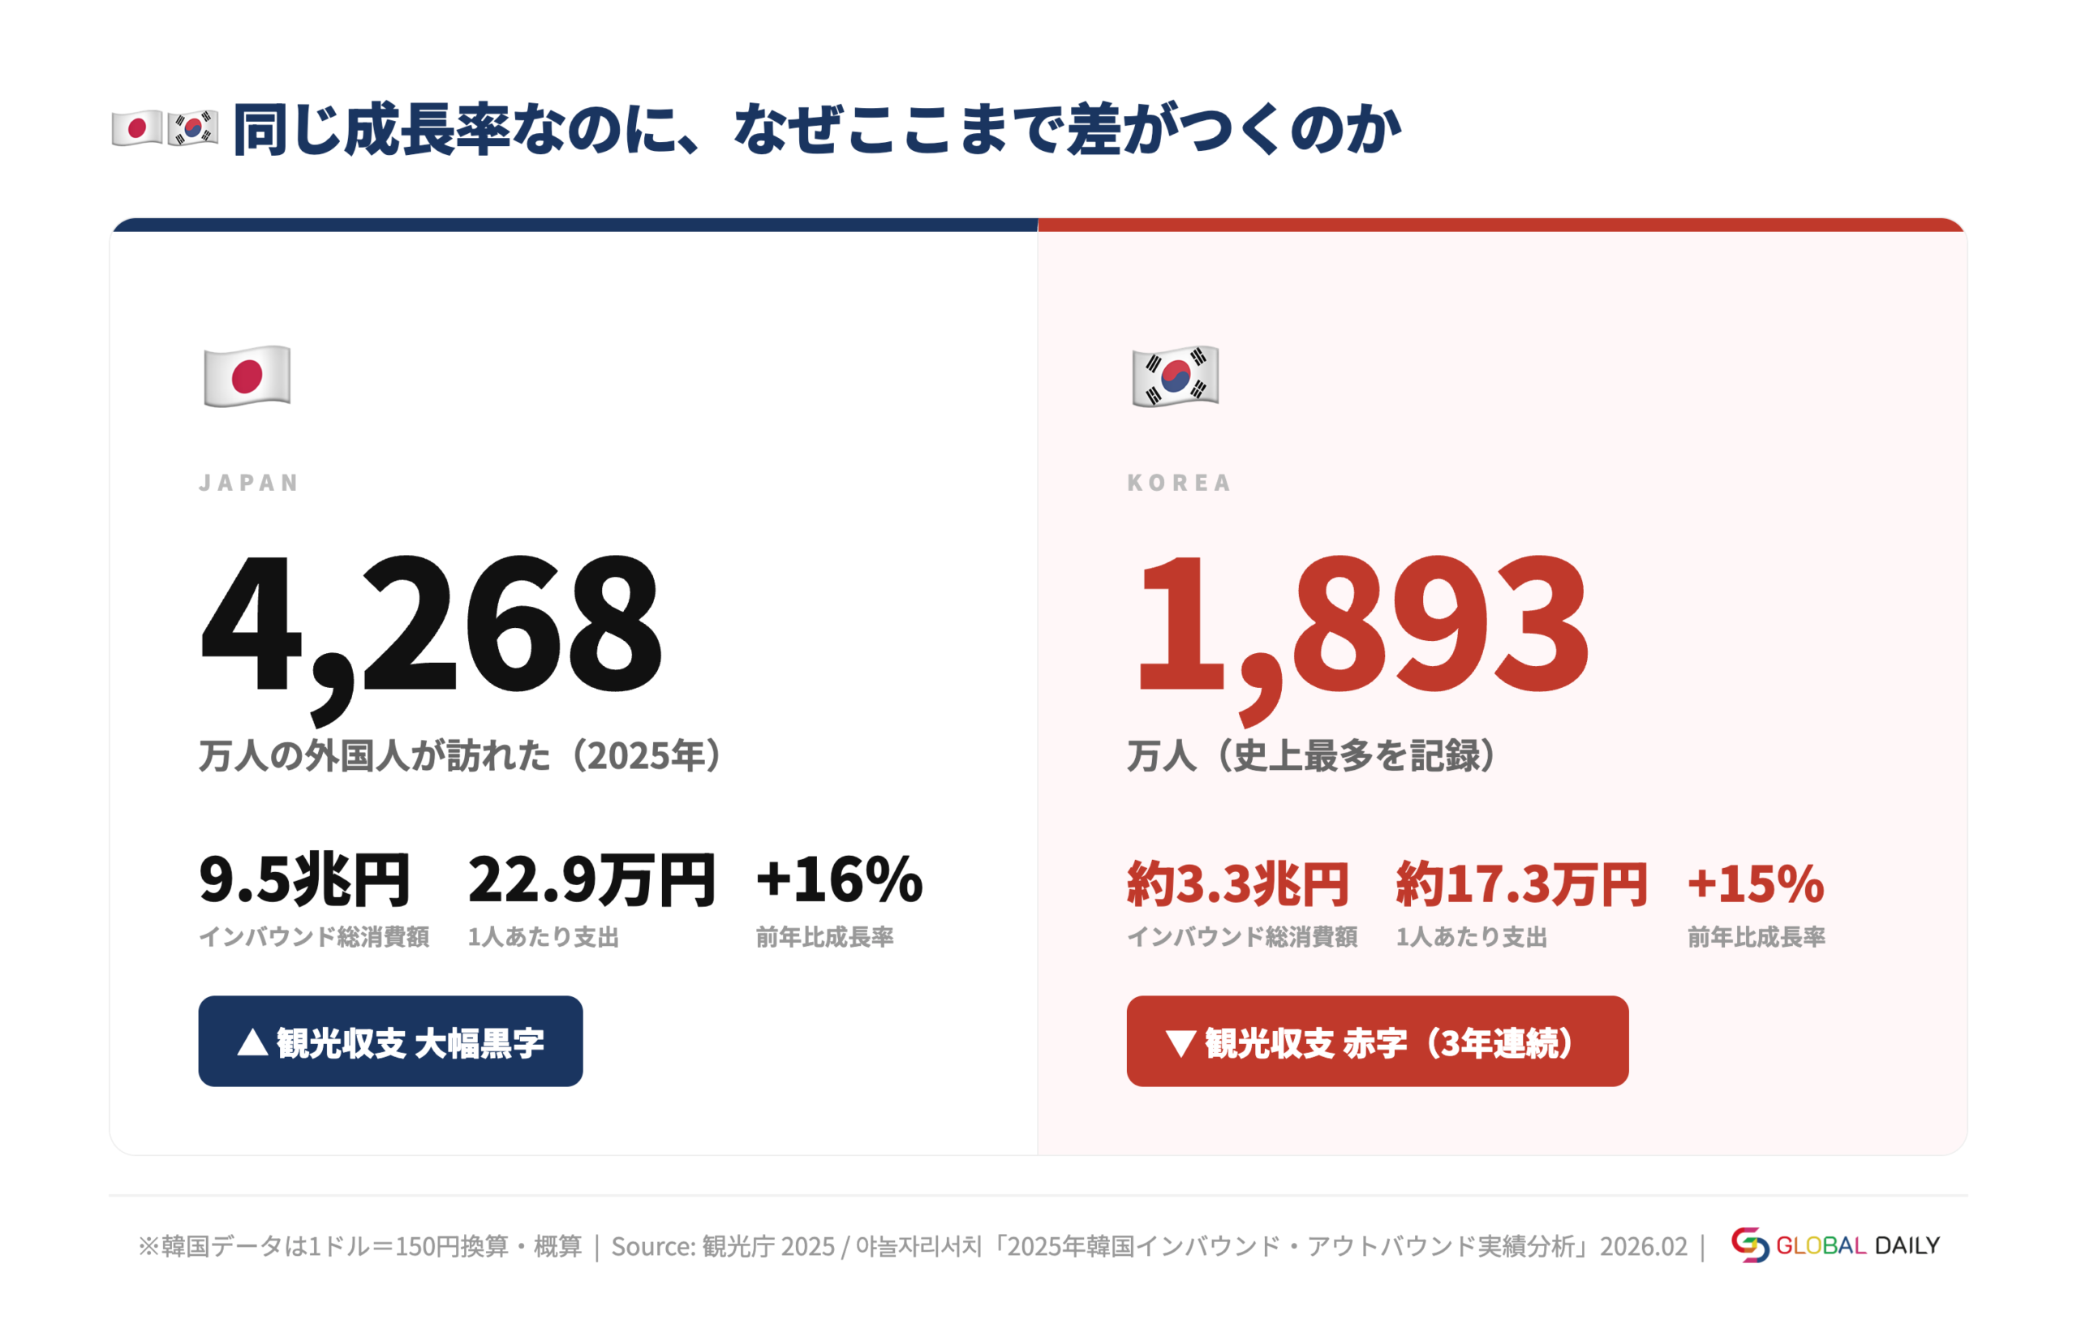
Task: Open the GLOBAL DAILY brand text
Action: 1857,1244
